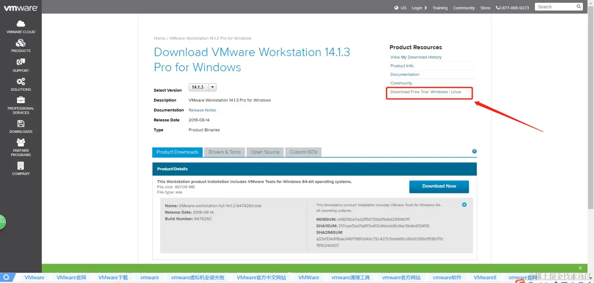Click the page title Download VMware Workstation
The width and height of the screenshot is (594, 283).
[252, 59]
